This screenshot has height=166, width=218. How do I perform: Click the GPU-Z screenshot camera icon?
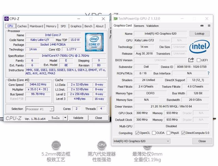(x=202, y=26)
